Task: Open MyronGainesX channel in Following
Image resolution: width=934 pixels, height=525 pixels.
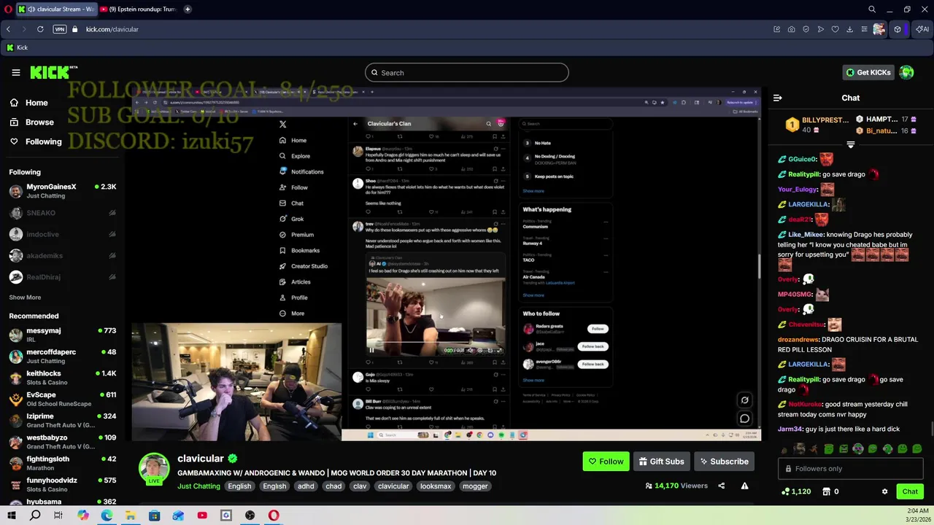Action: tap(62, 191)
